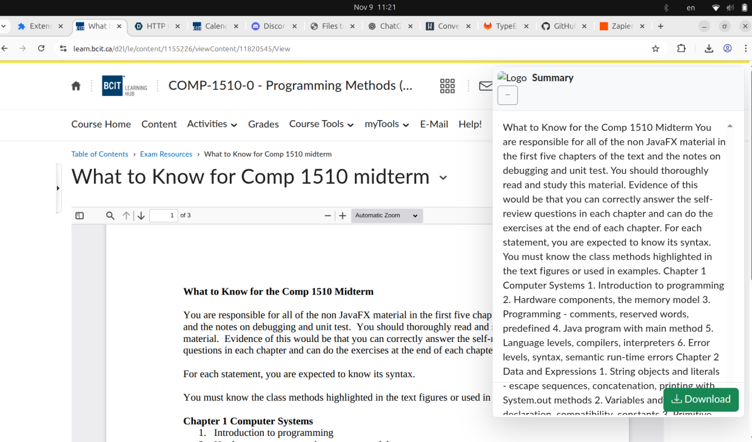Zoom out the PDF document
Viewport: 752px width, 442px height.
pos(328,216)
